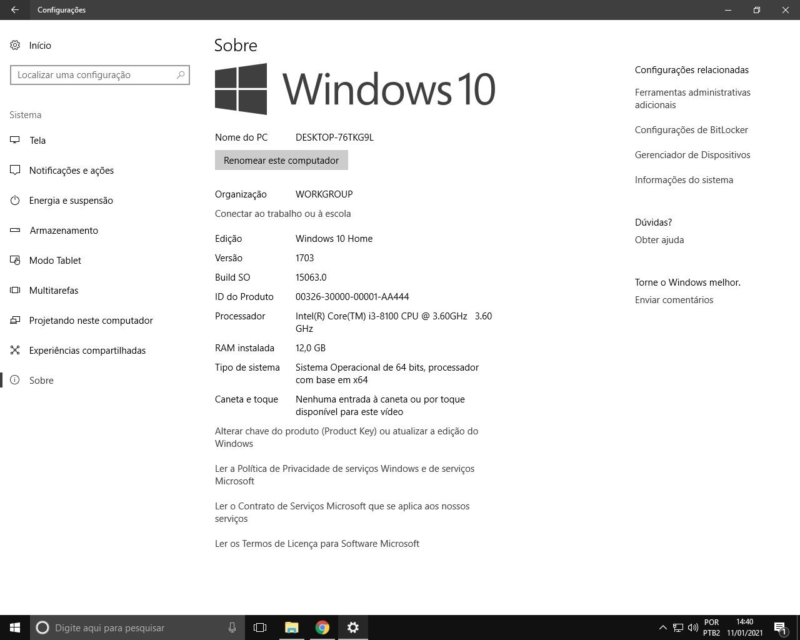Image resolution: width=800 pixels, height=640 pixels.
Task: Open the clock showing 14:40
Action: (744, 627)
